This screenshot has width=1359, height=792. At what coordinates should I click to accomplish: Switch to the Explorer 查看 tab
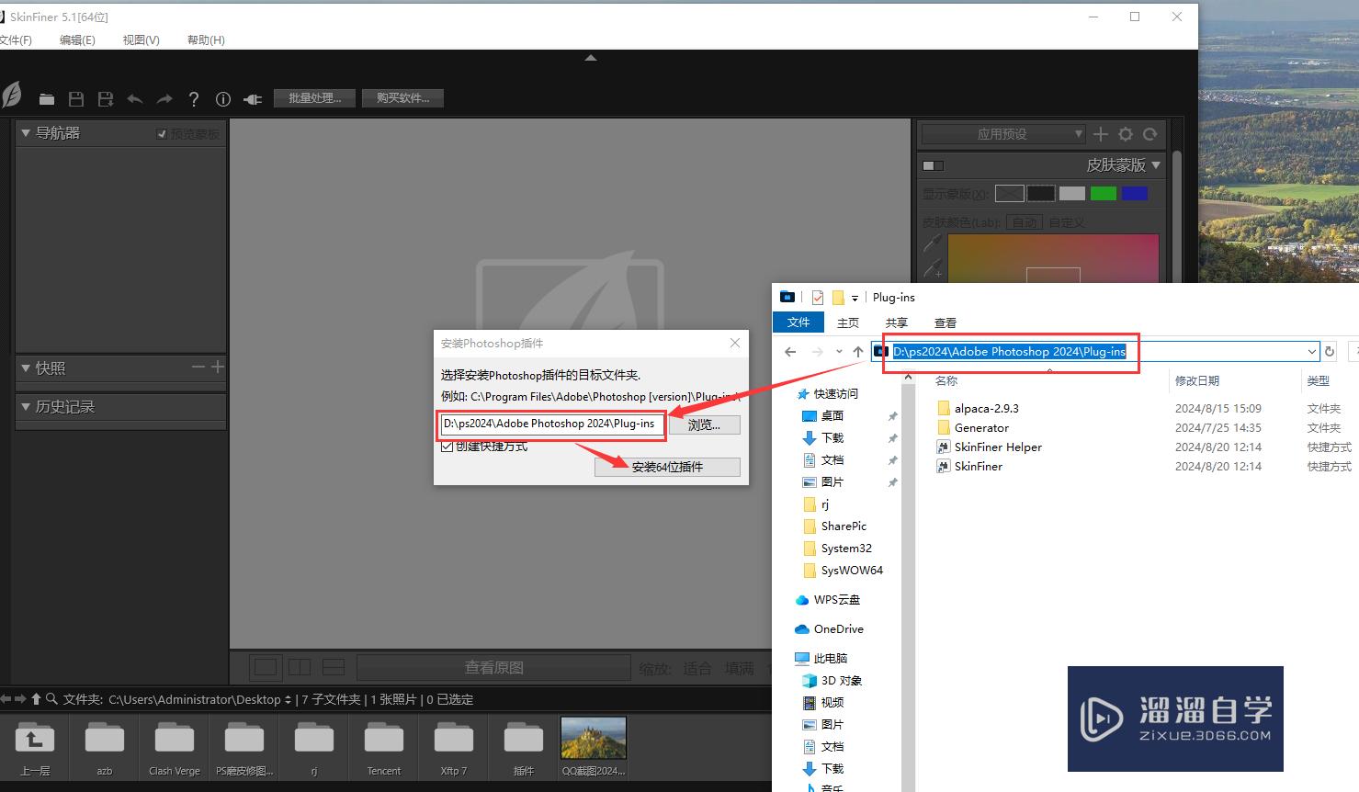coord(946,322)
